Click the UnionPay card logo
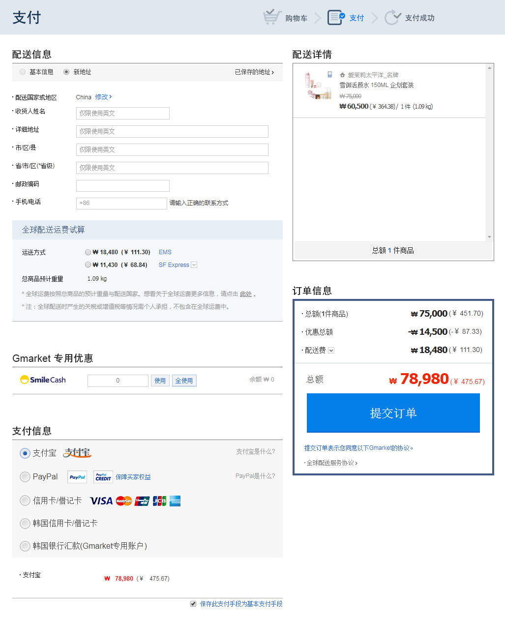 [x=142, y=501]
